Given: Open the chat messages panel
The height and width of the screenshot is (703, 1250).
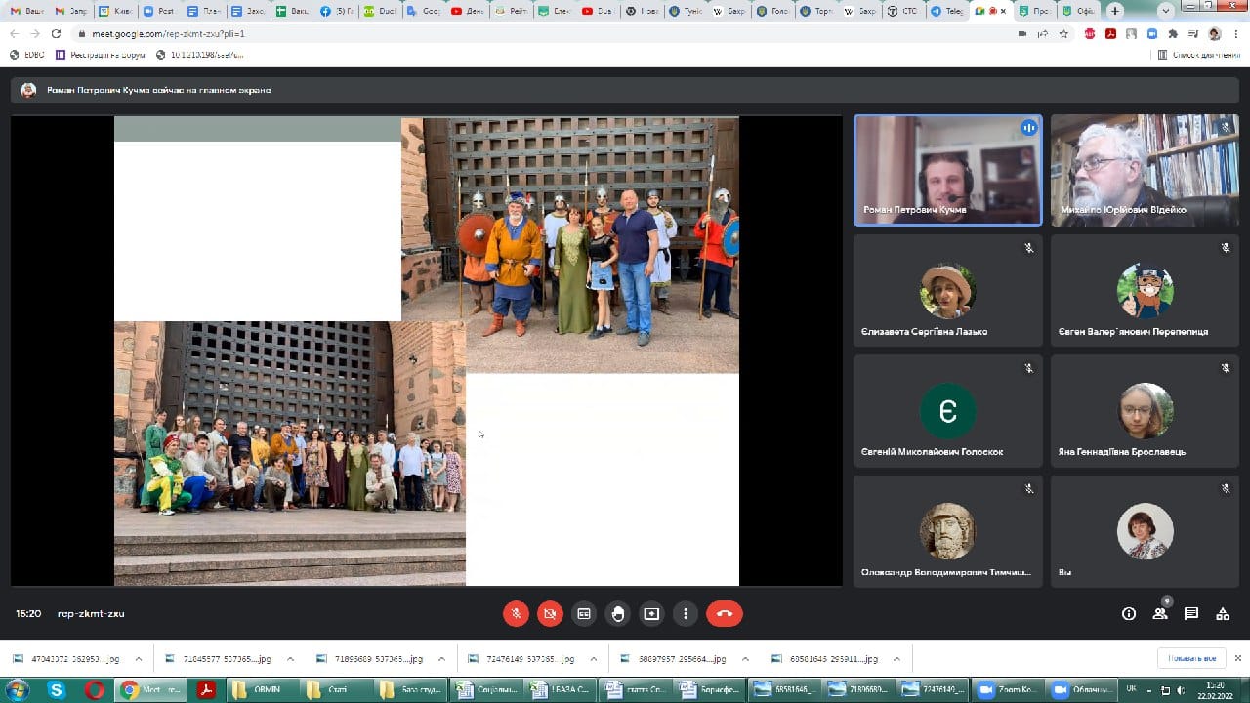Looking at the screenshot, I should 1191,614.
